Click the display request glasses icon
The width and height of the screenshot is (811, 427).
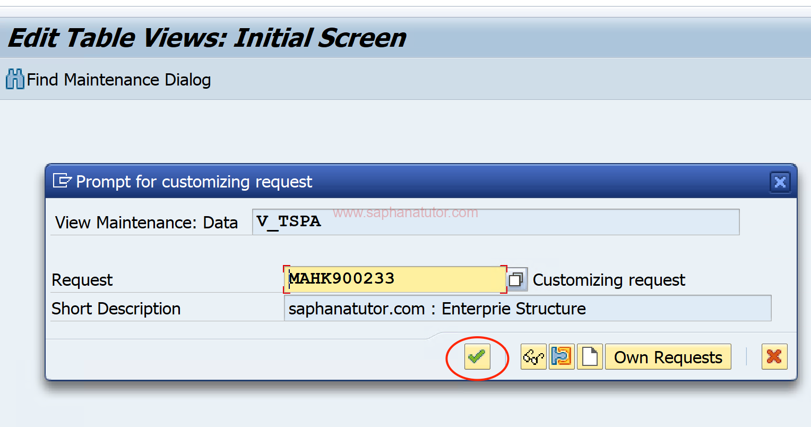[533, 356]
